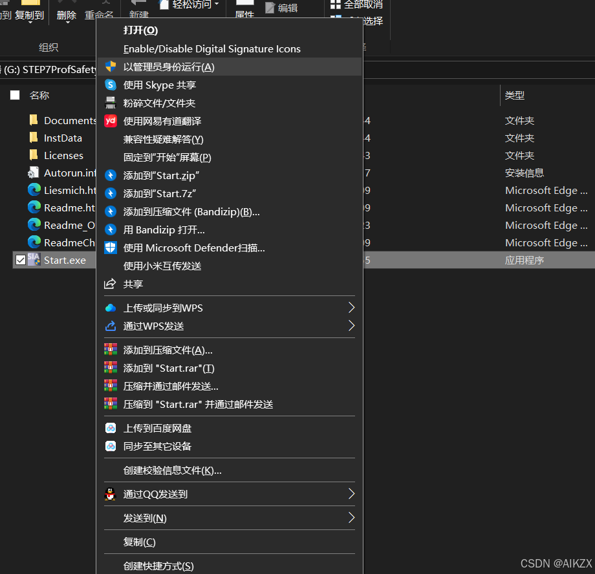The width and height of the screenshot is (595, 574).
Task: Choose 打开(O) from context menu
Action: click(x=140, y=30)
